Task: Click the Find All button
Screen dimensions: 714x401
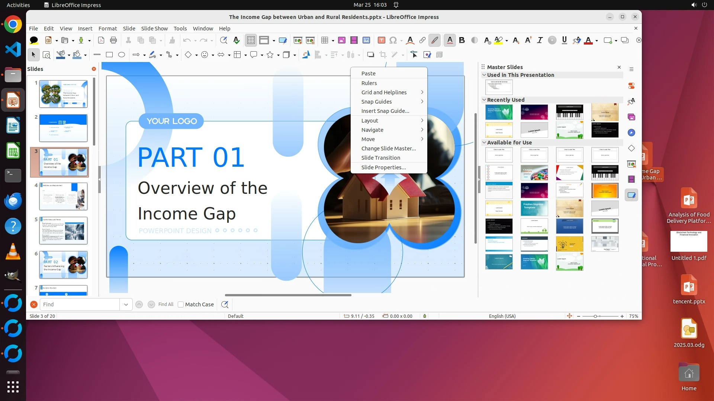Action: click(x=165, y=304)
